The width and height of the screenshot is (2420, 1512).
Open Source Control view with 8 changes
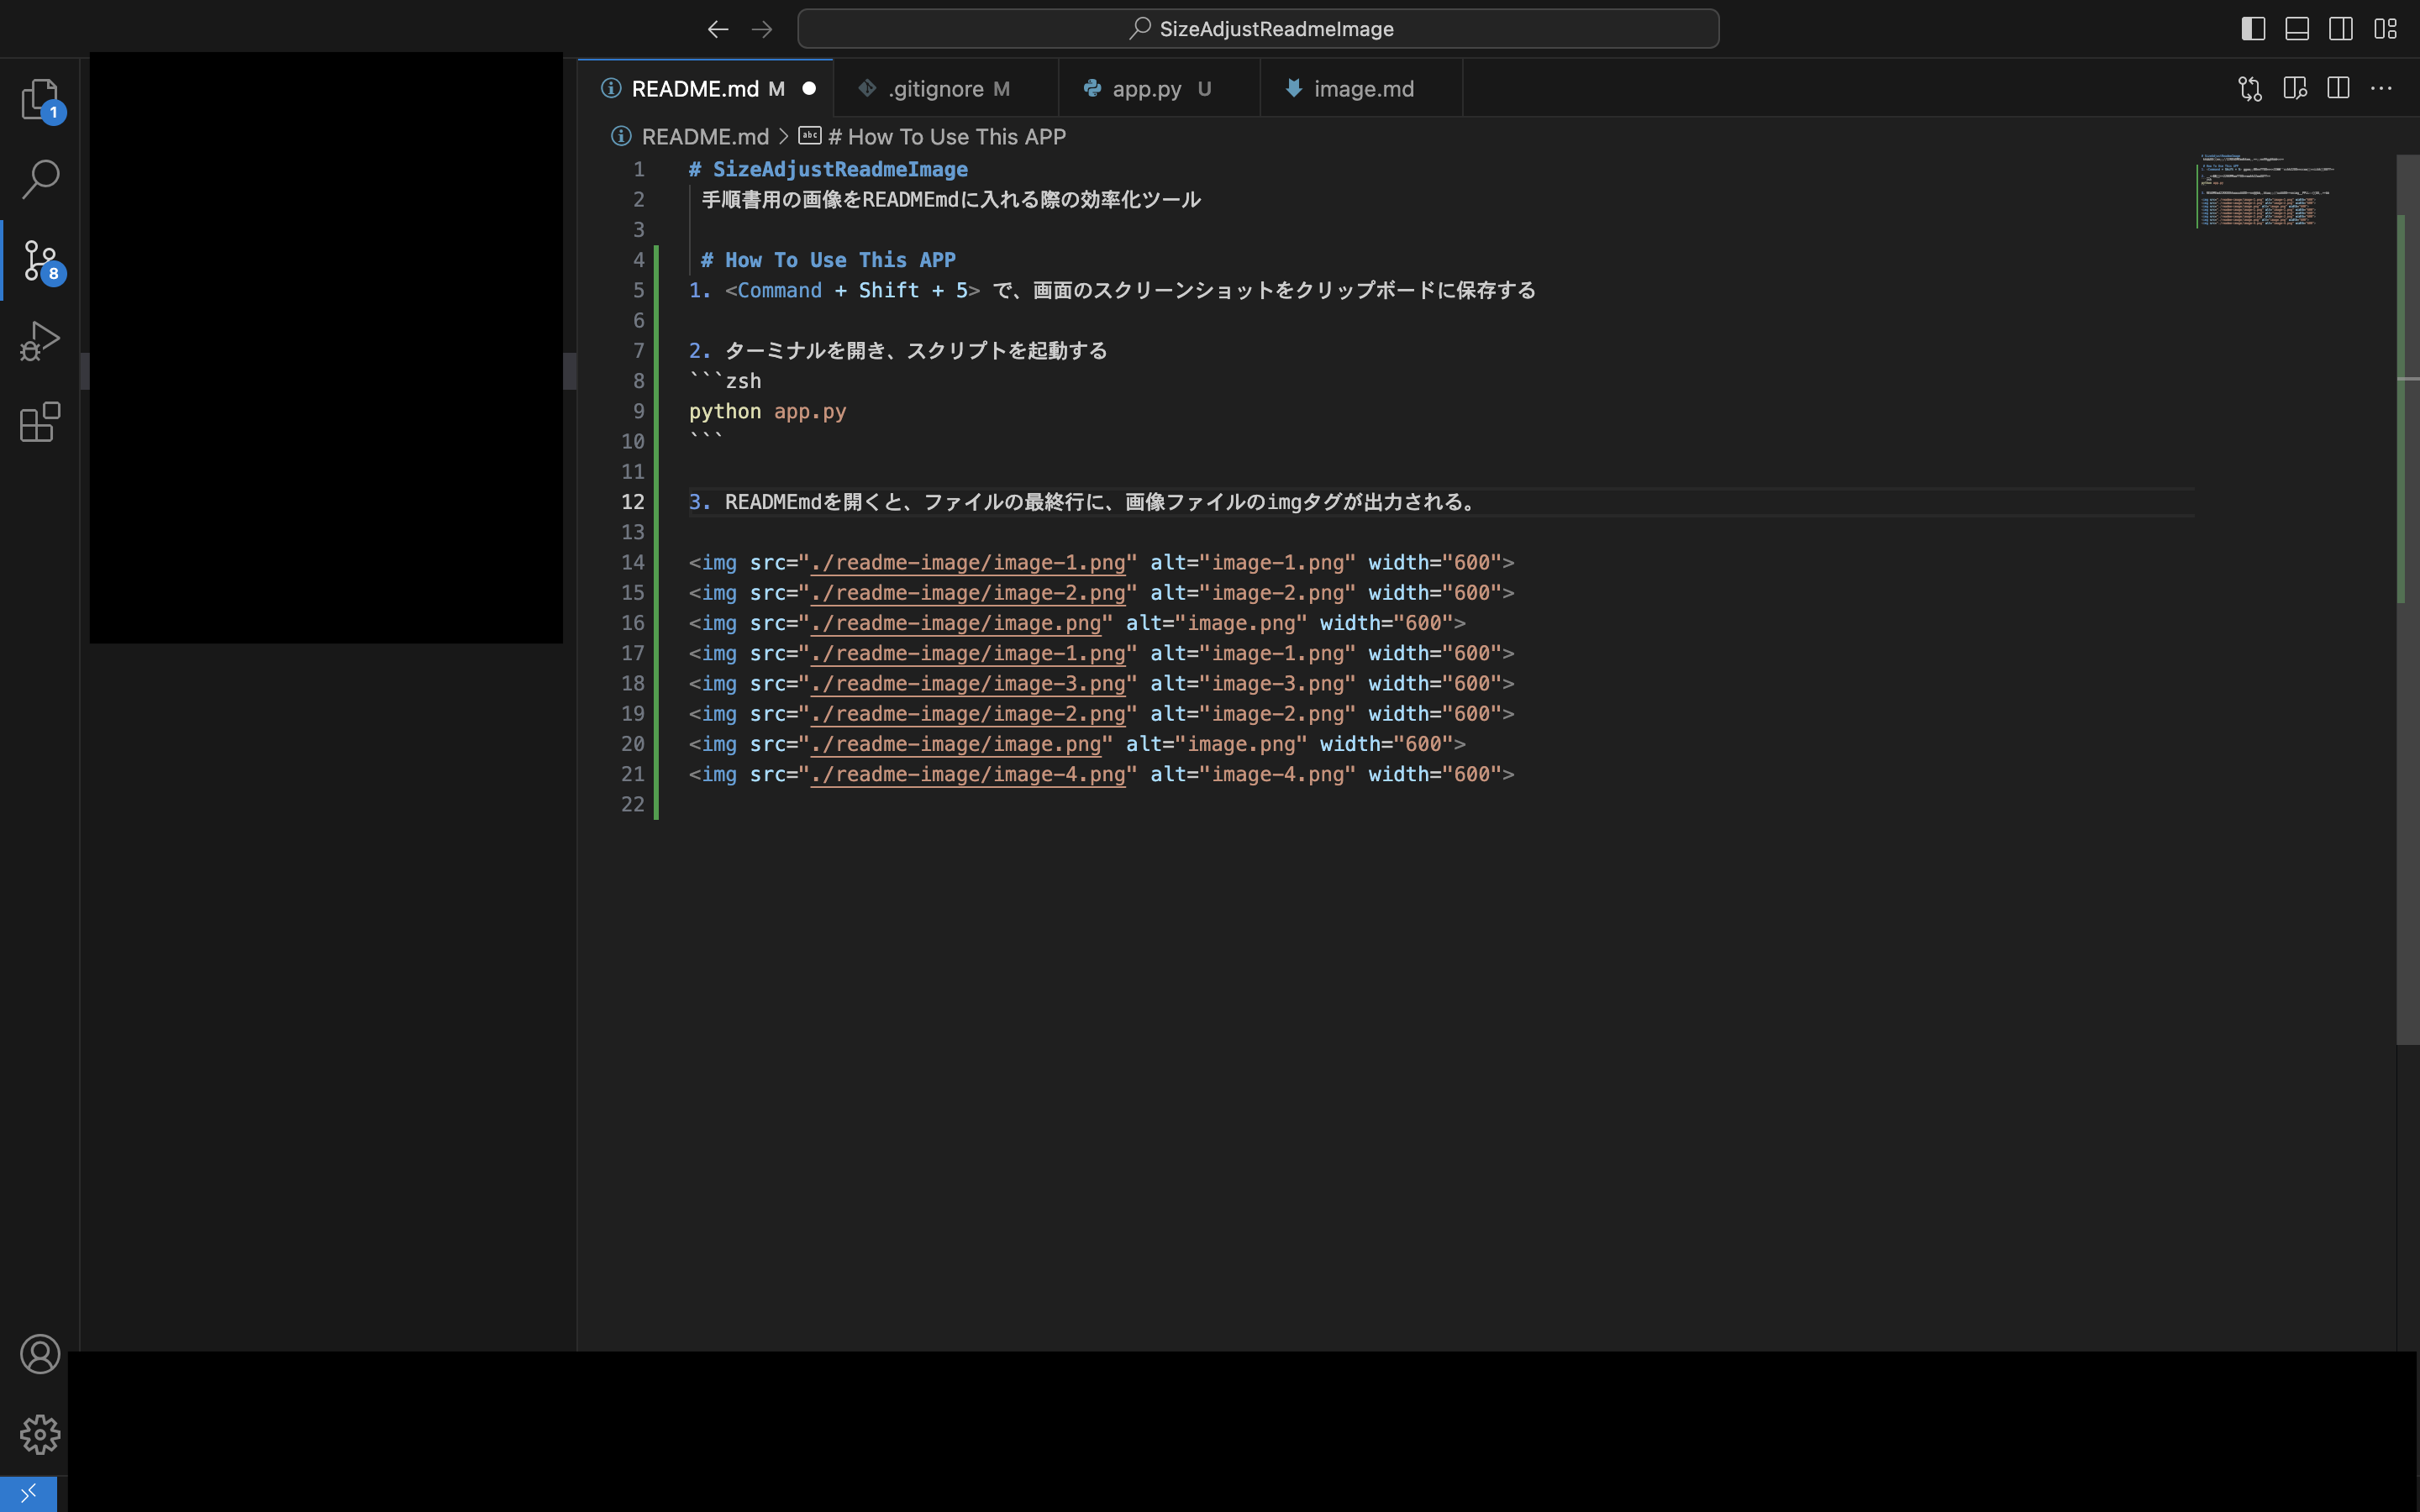(40, 260)
